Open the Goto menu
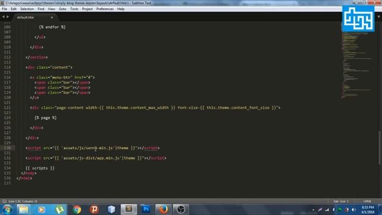The height and width of the screenshot is (215, 382). tap(62, 9)
